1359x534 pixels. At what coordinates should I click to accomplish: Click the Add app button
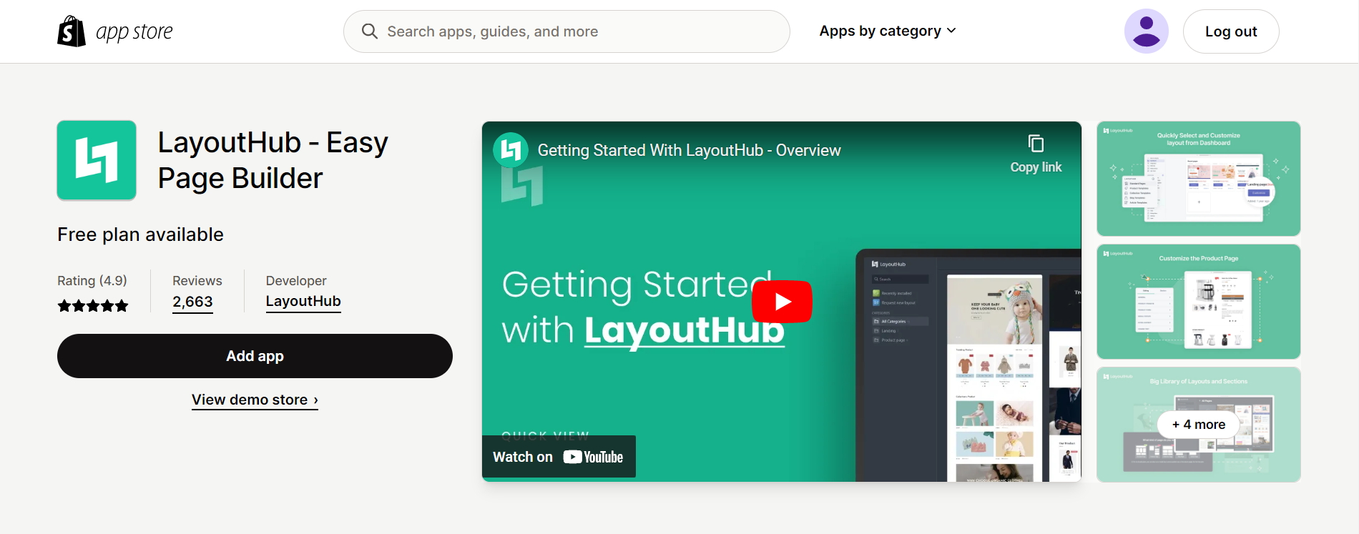coord(255,356)
